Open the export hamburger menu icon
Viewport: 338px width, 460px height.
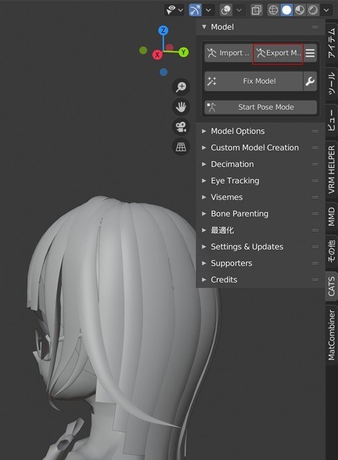(310, 53)
